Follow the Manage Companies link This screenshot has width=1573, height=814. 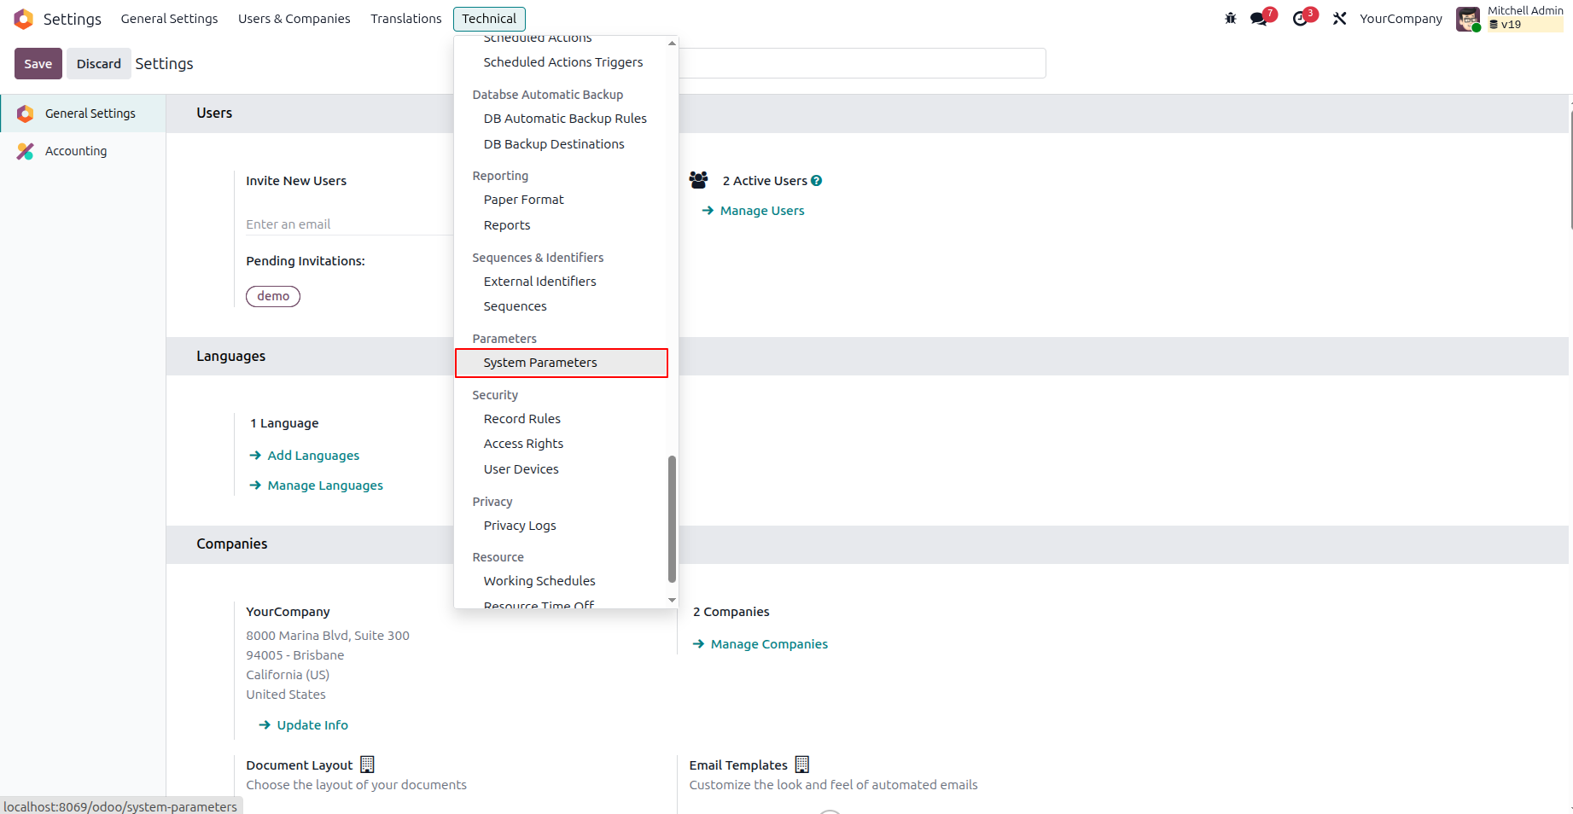pyautogui.click(x=769, y=644)
